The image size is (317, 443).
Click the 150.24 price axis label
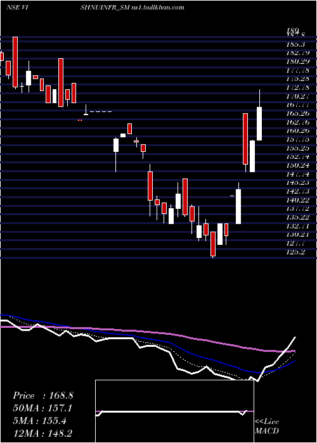click(297, 166)
